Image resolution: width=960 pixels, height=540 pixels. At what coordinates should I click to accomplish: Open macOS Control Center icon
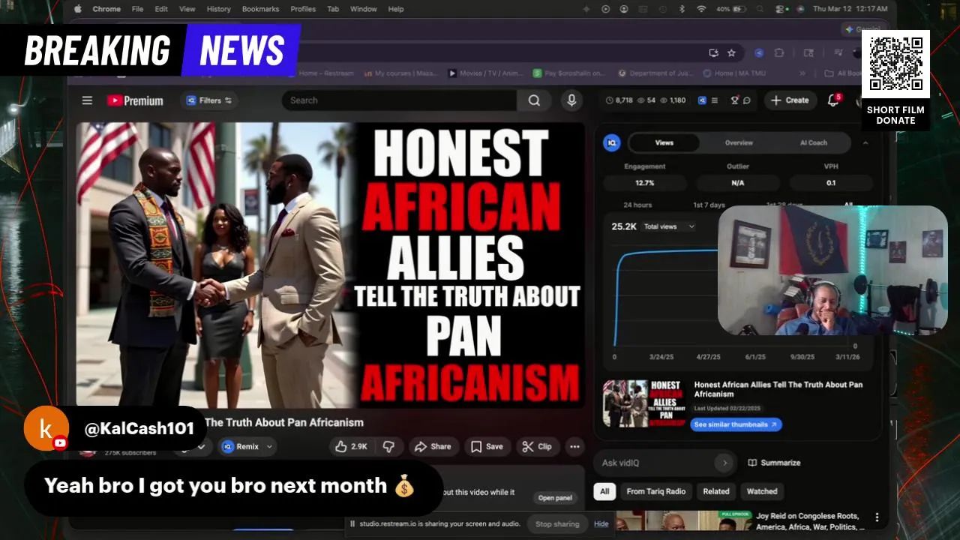click(781, 9)
